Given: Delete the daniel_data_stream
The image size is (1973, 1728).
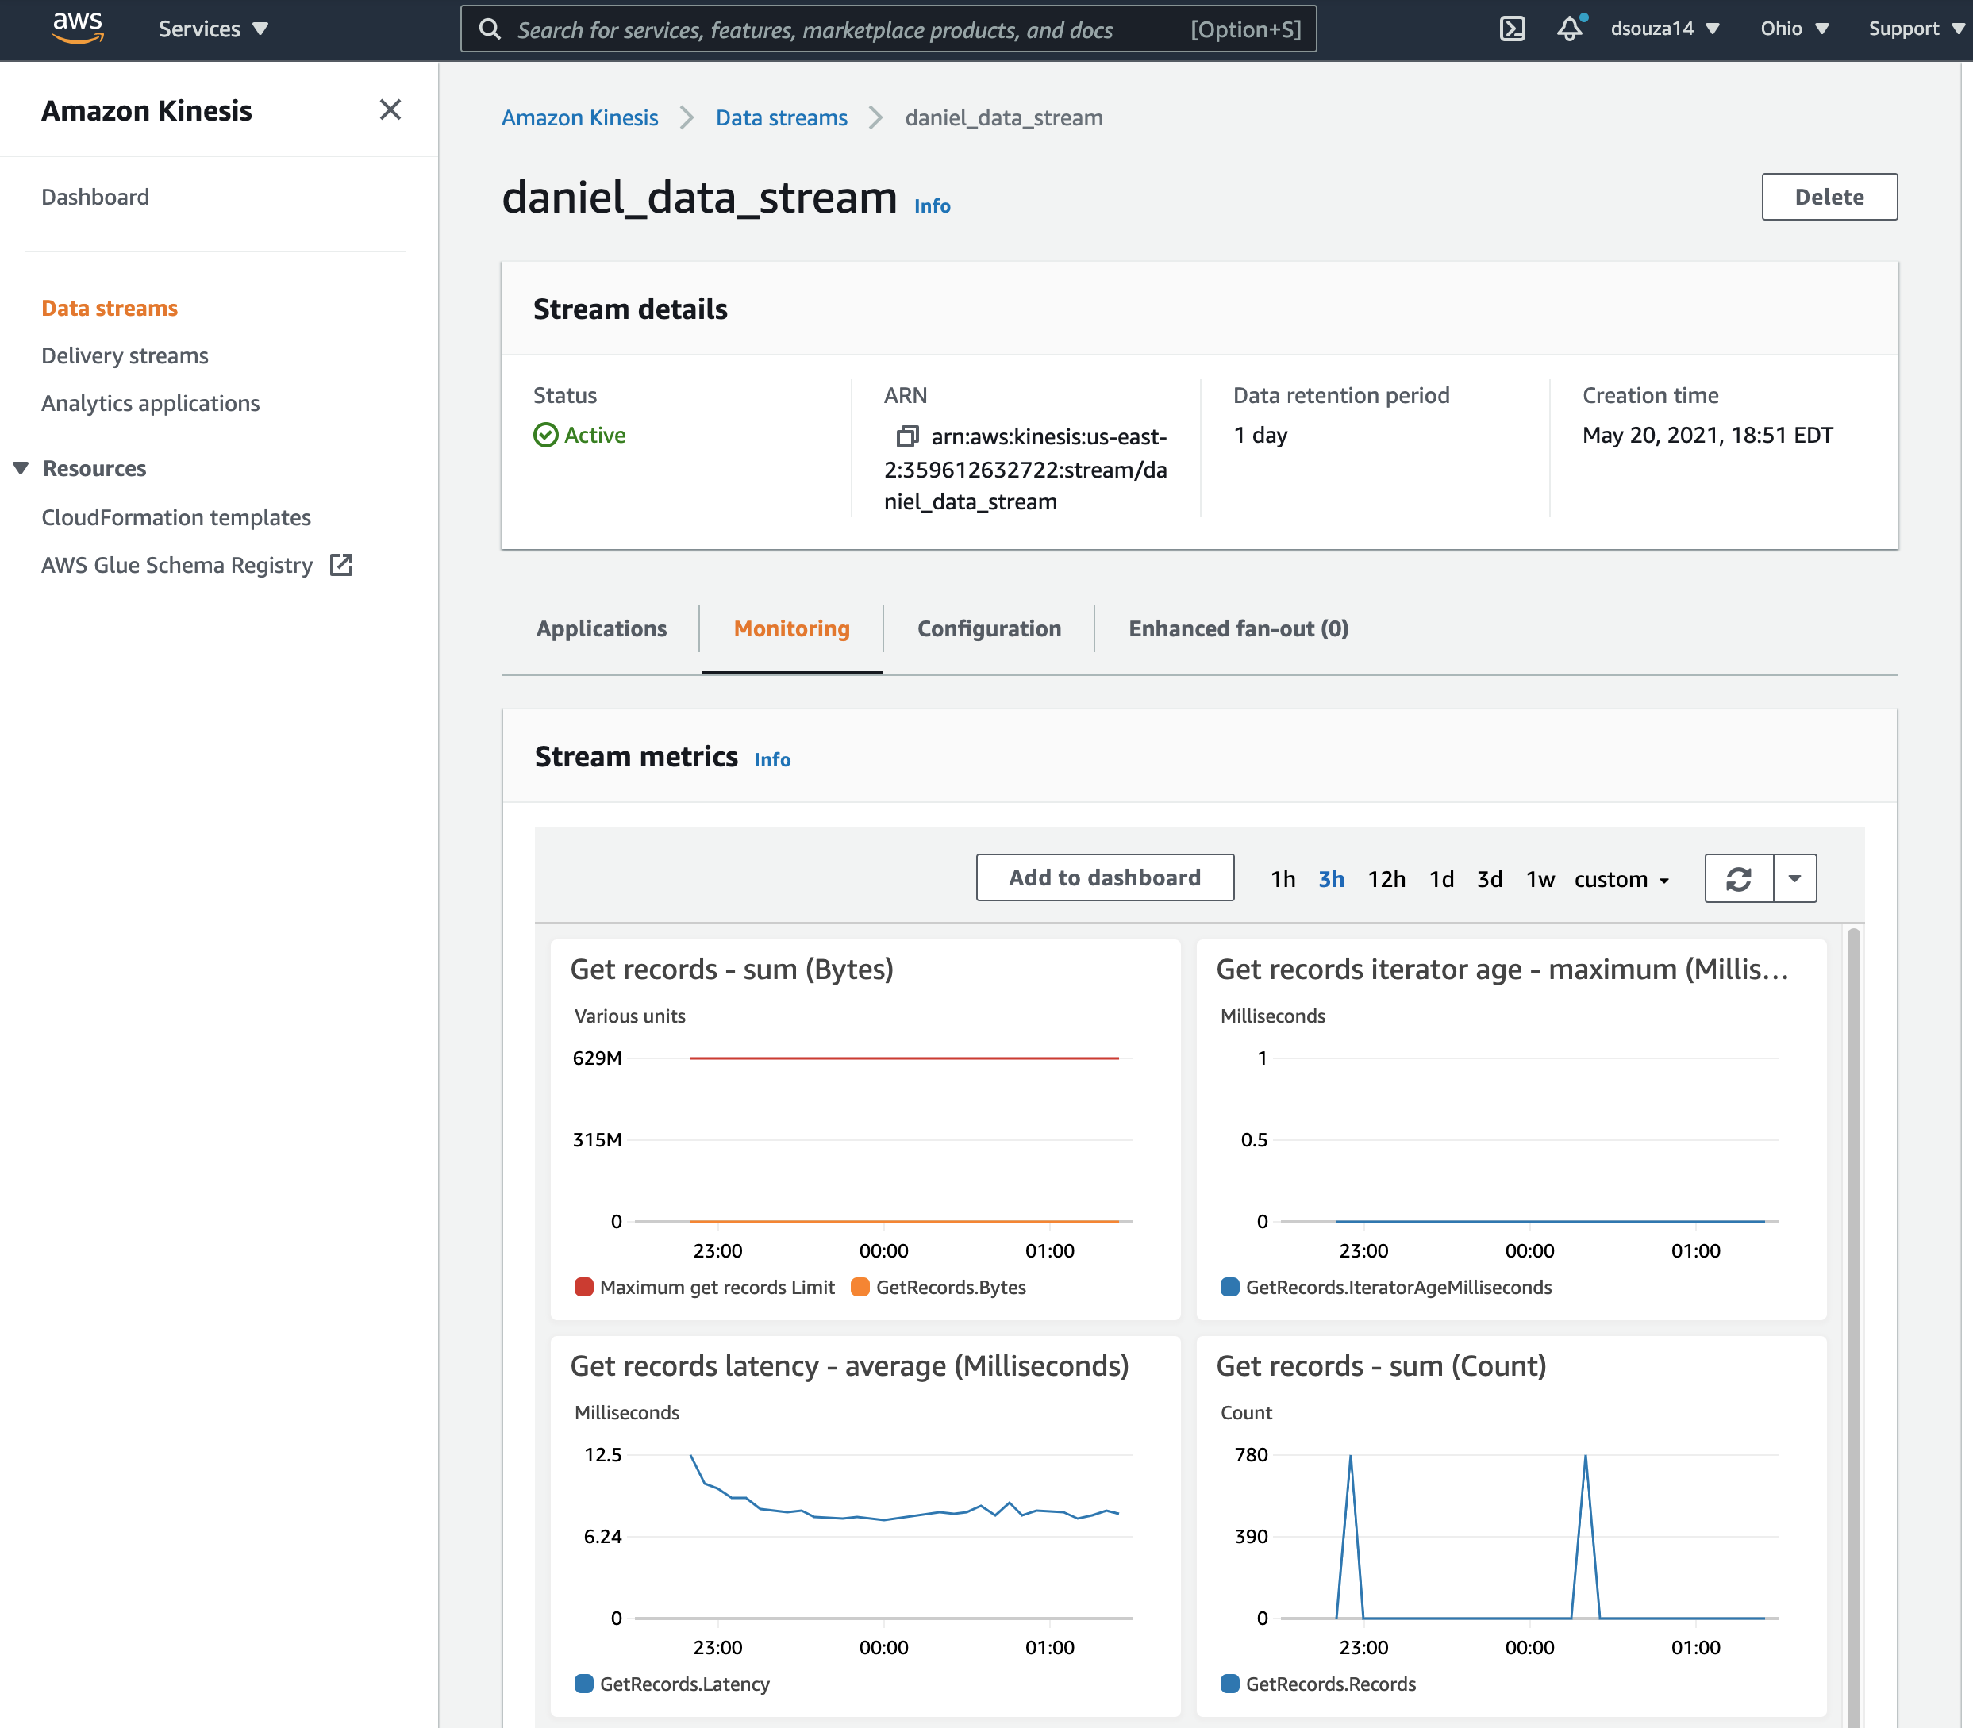Looking at the screenshot, I should [1829, 196].
